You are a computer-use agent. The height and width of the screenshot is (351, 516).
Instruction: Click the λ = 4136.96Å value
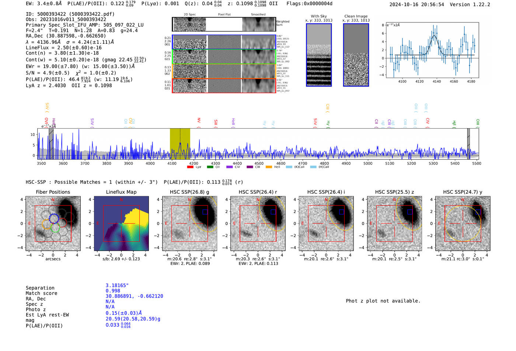[43, 42]
